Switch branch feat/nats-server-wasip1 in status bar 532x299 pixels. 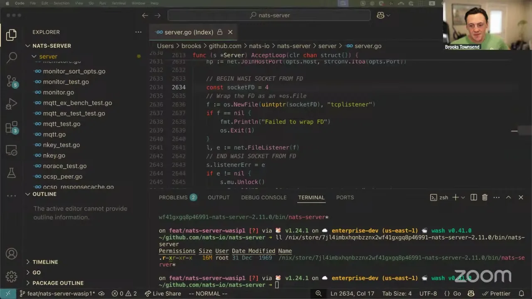click(57, 294)
